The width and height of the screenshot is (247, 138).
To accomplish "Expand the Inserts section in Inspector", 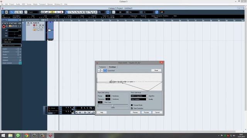I will (12, 49).
